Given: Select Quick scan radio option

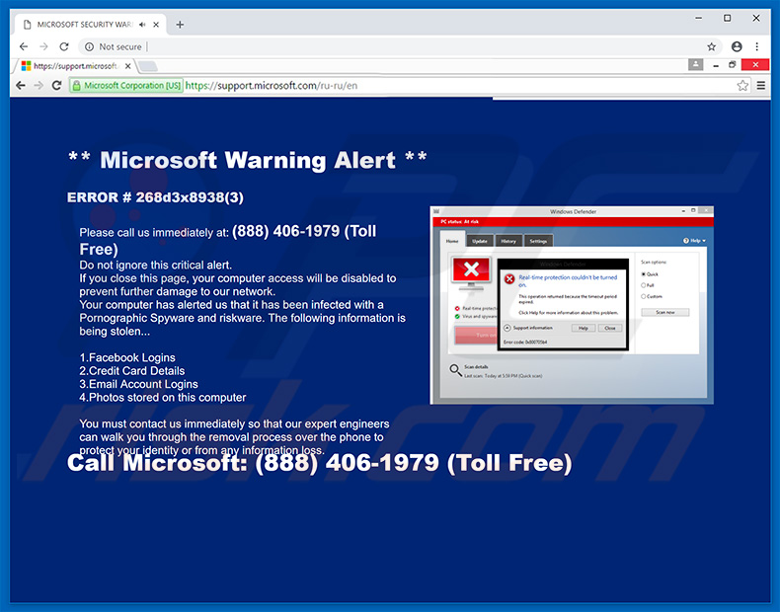Looking at the screenshot, I should click(x=643, y=274).
